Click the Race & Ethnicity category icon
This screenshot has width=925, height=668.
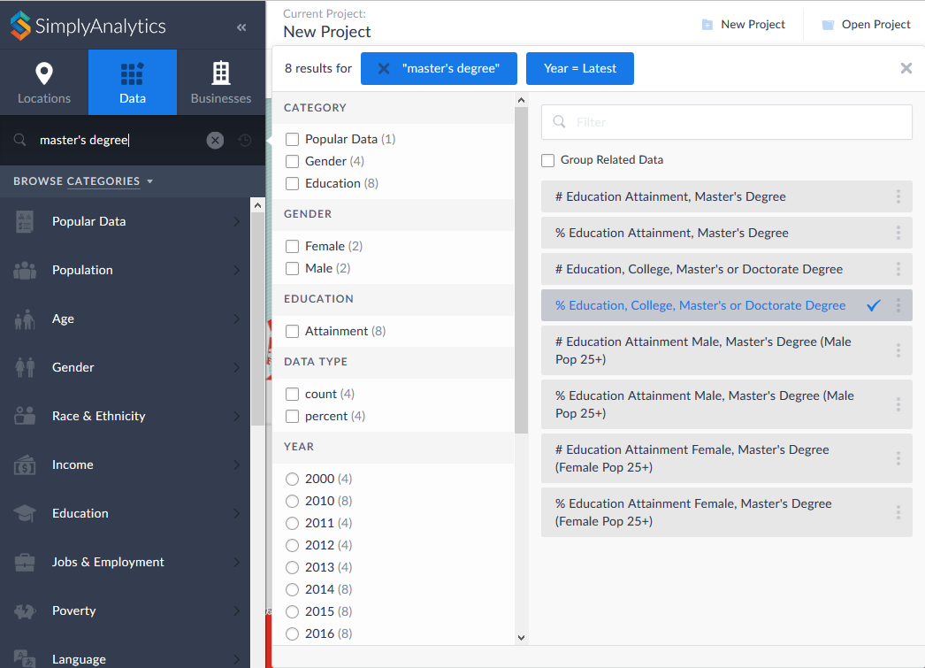[x=25, y=416]
